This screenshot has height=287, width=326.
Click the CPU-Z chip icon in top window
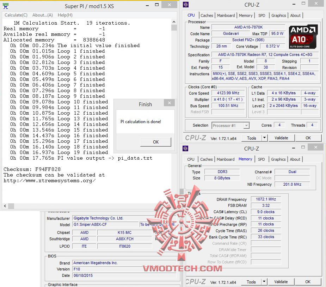pos(186,4)
